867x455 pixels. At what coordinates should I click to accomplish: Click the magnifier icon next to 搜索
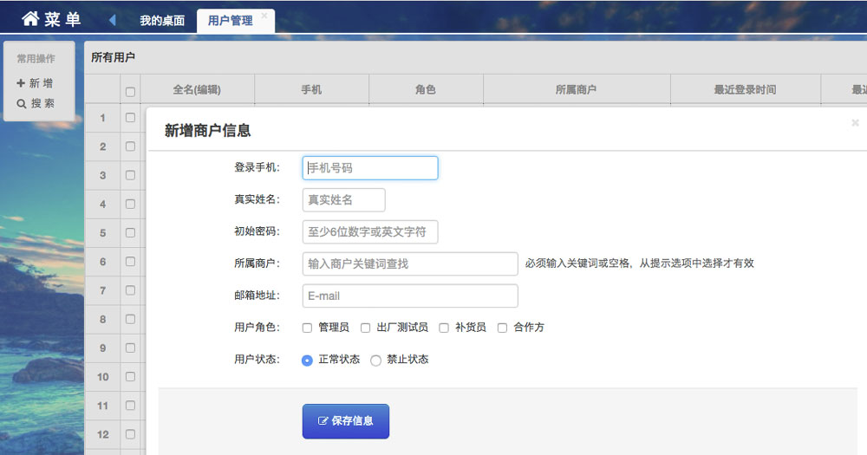point(21,103)
